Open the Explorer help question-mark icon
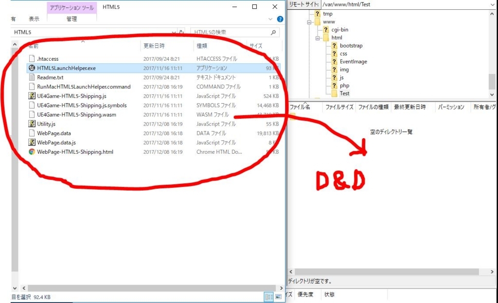Image resolution: width=498 pixels, height=303 pixels. 280,19
